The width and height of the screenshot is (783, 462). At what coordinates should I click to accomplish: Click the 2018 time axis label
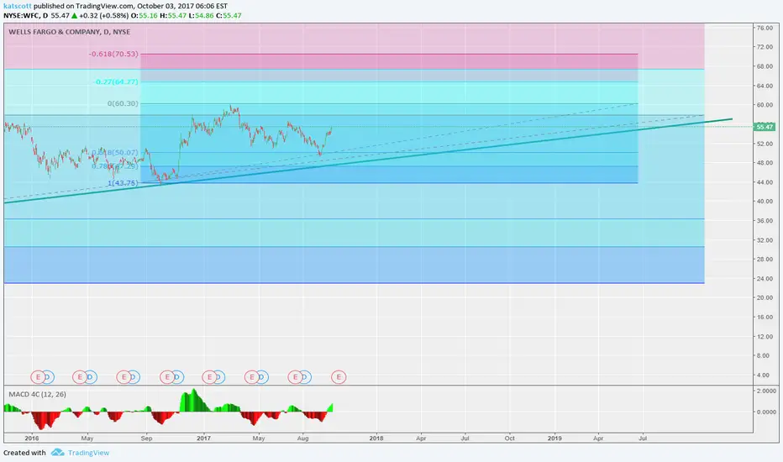point(376,438)
